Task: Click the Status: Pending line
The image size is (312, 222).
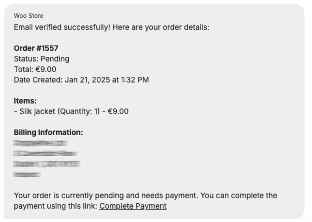Action: [42, 59]
